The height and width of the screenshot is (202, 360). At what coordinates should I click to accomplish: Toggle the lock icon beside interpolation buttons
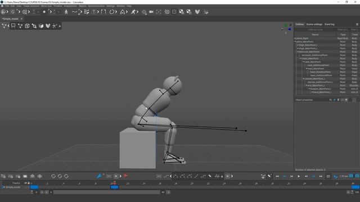(222, 176)
